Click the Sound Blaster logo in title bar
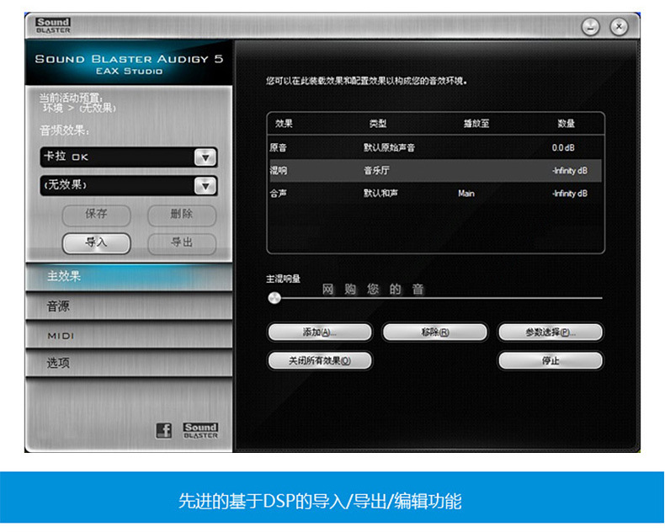Screen dimensions: 665x532 click(x=53, y=25)
